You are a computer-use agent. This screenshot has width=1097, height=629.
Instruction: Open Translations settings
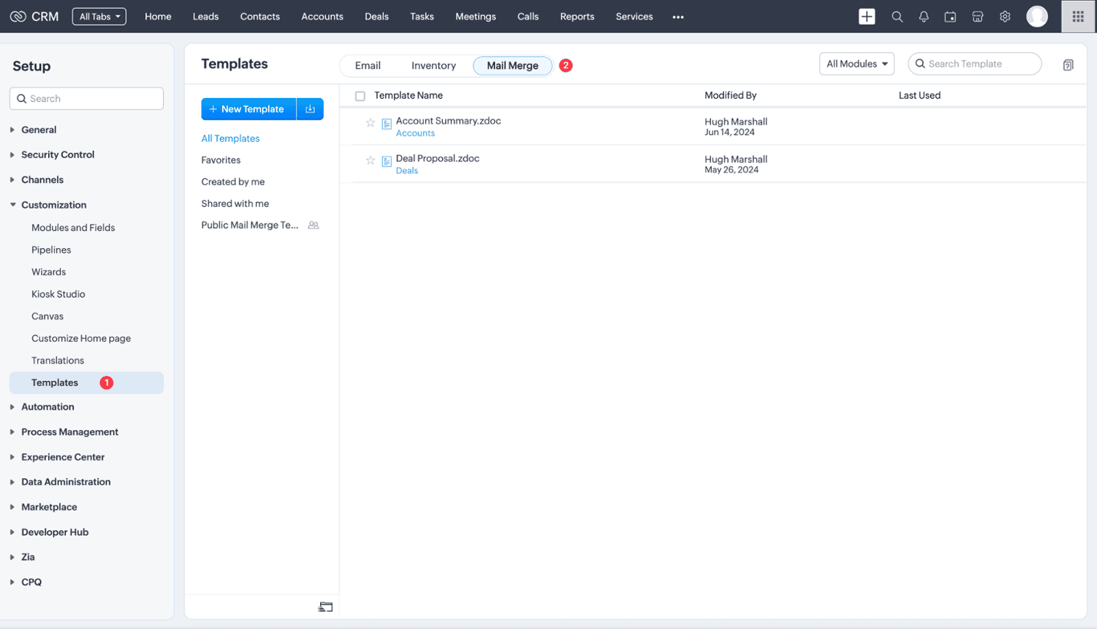(58, 360)
